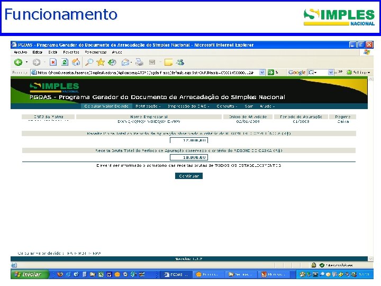Open the Consulta menu in PGDAS
Image resolution: width=381 pixels, height=286 pixels.
point(226,106)
